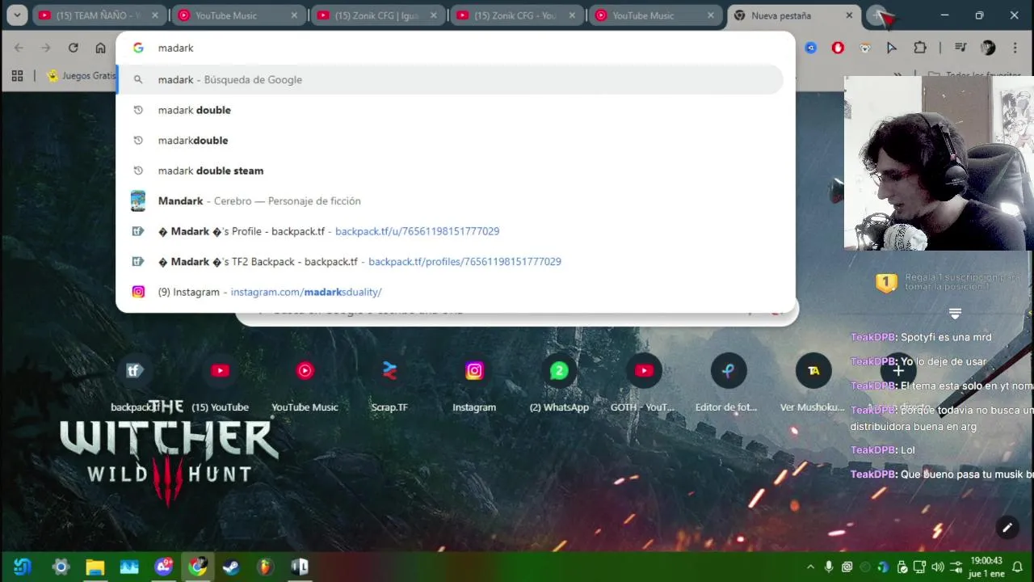Open the Juegos Gratis bookmark
The image size is (1034, 582).
point(82,76)
